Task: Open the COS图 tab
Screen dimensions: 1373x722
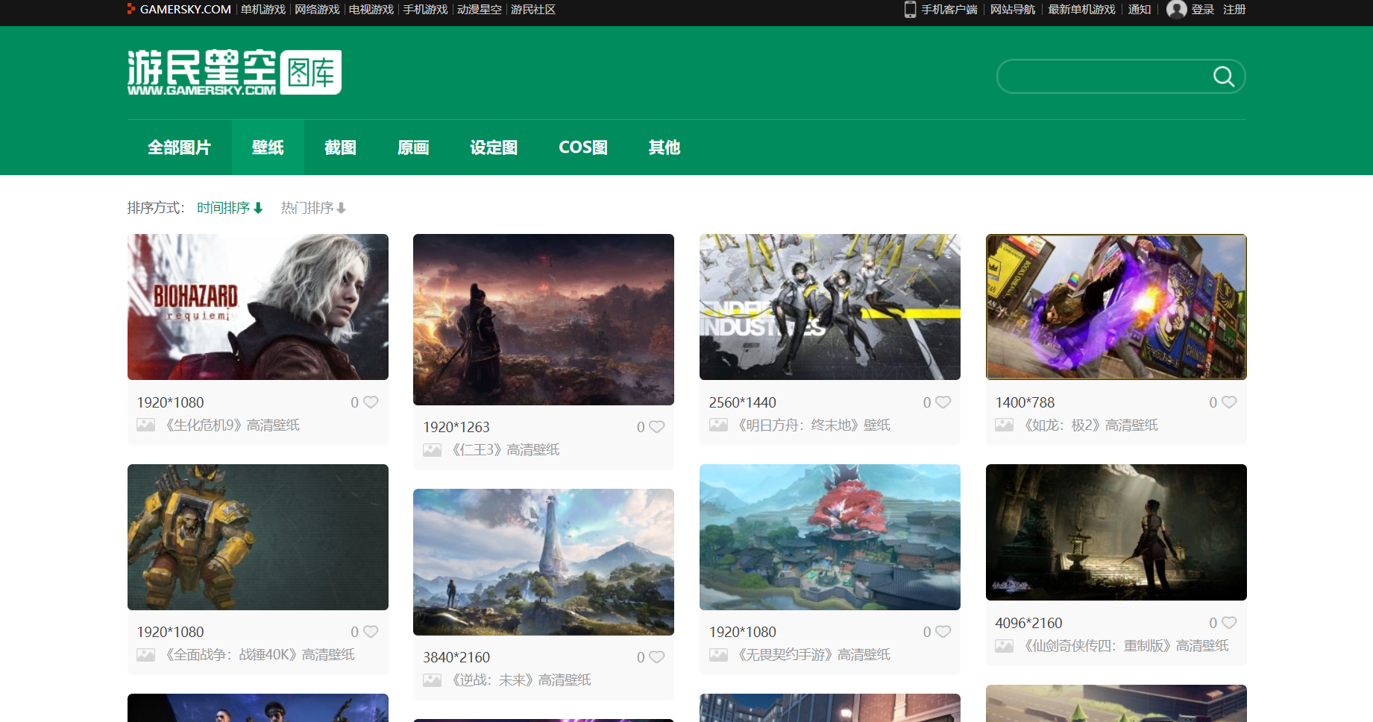Action: pos(582,148)
